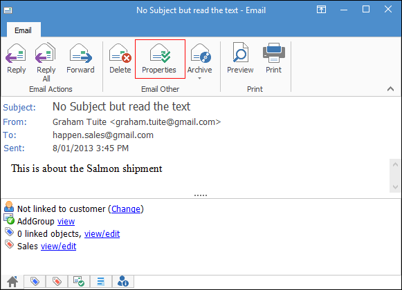Open the email checkmark footer tab
Viewport: 402px width, 290px height.
click(79, 282)
